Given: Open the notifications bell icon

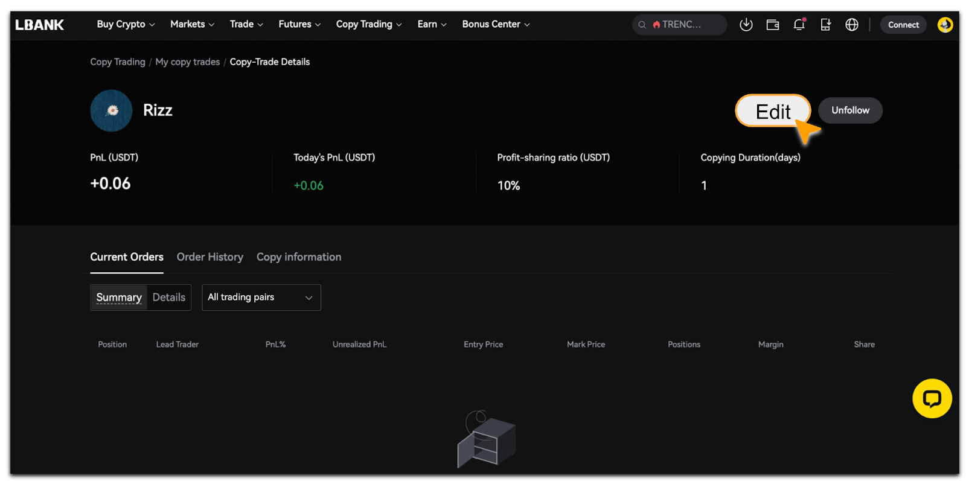Looking at the screenshot, I should coord(799,25).
